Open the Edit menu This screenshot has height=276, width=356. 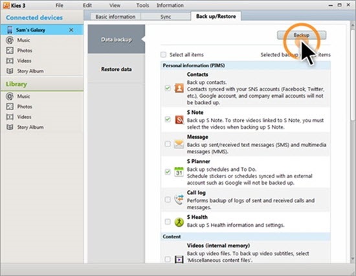coord(87,5)
